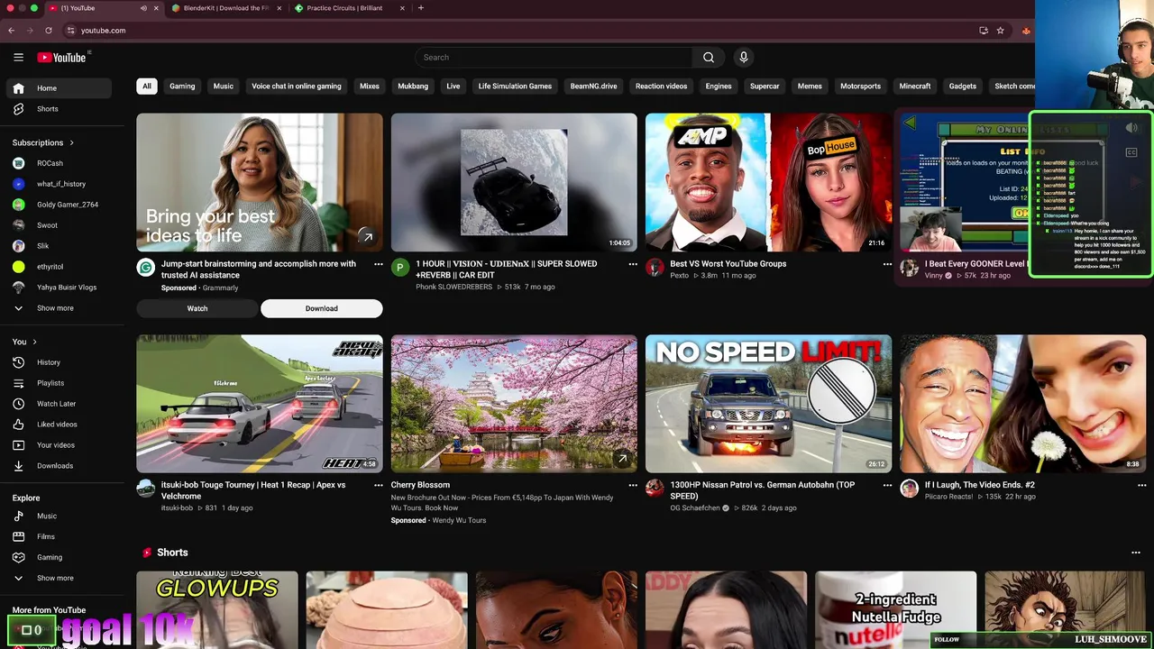Open Playlists in the sidebar
The height and width of the screenshot is (649, 1154).
60,383
